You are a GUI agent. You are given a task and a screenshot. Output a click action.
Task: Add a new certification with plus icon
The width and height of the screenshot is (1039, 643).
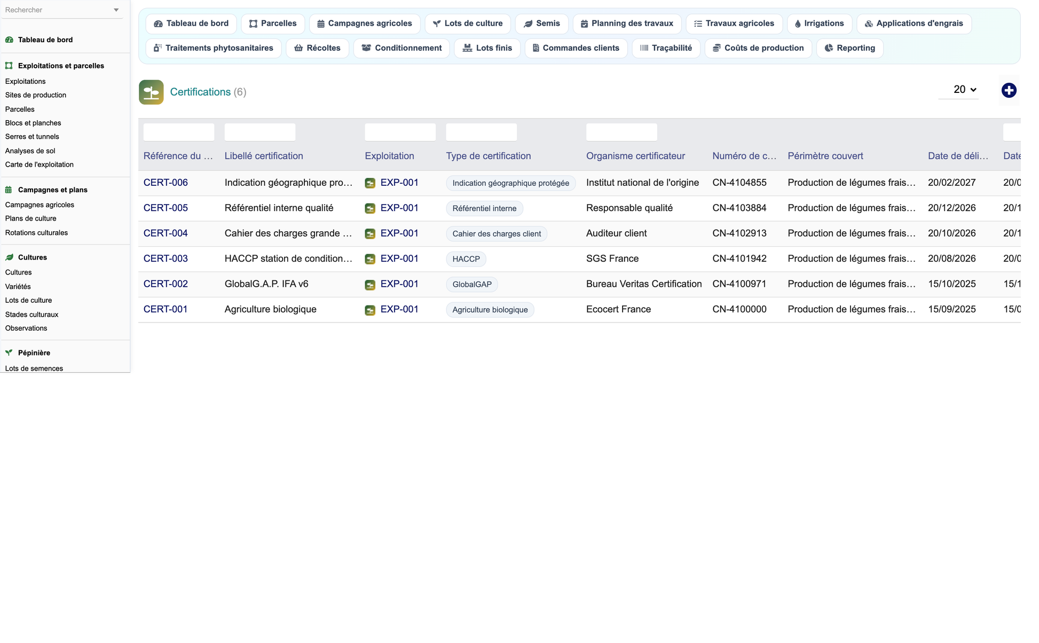(x=1009, y=90)
